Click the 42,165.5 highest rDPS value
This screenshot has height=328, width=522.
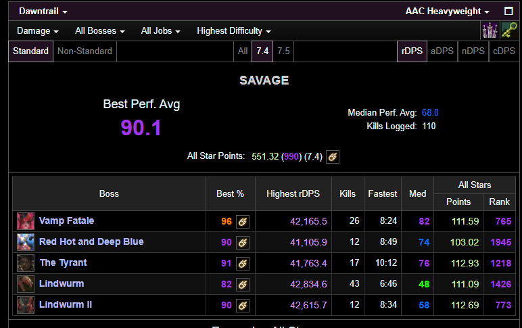[308, 221]
